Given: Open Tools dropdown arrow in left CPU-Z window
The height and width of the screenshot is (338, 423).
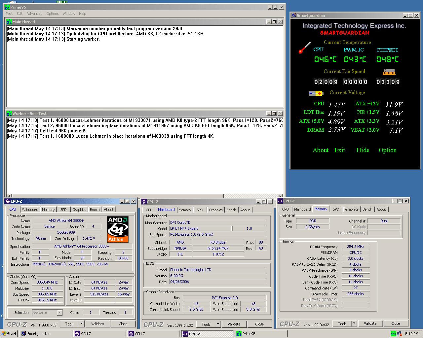Looking at the screenshot, I should coord(82,324).
